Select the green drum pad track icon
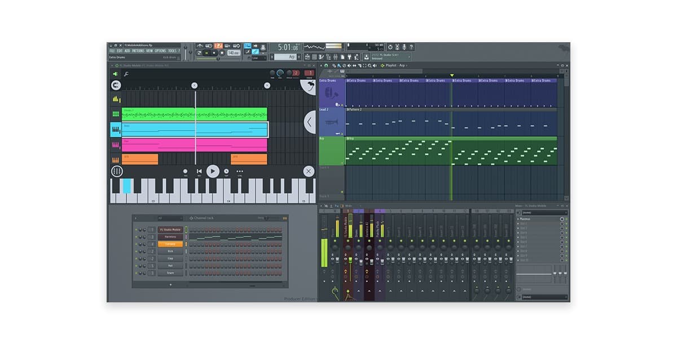Image resolution: width=677 pixels, height=353 pixels. coord(116,114)
